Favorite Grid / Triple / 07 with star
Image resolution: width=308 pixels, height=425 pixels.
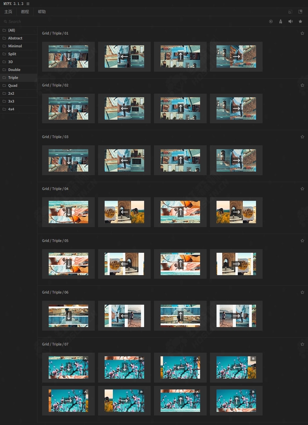302,344
